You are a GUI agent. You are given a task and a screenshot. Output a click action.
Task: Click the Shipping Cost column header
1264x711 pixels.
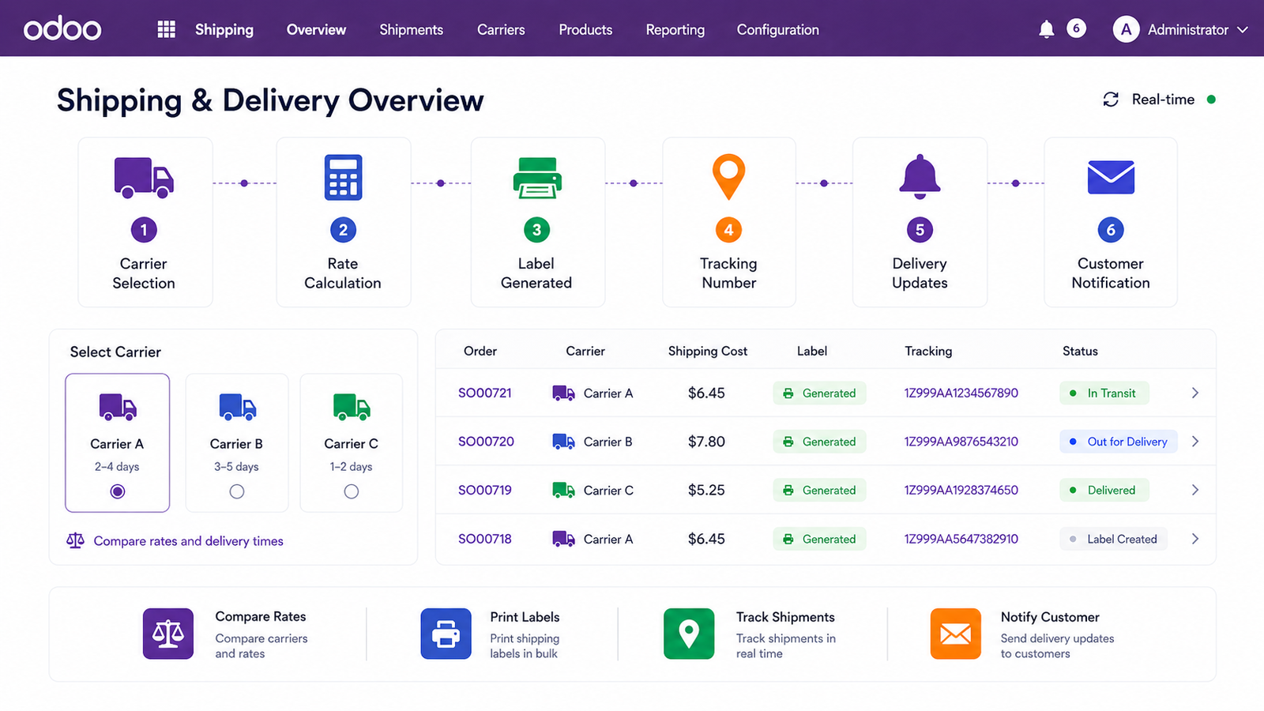coord(707,351)
